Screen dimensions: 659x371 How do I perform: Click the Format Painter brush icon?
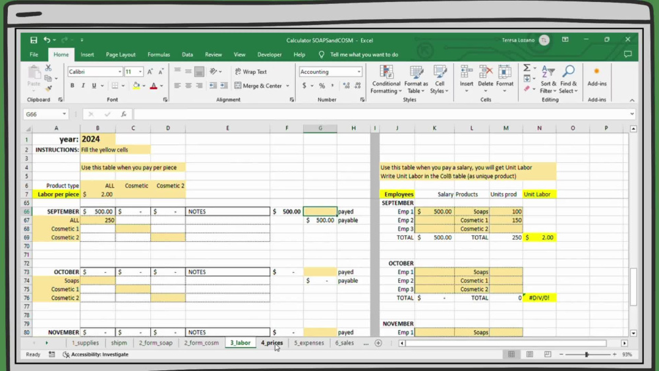[x=48, y=88]
